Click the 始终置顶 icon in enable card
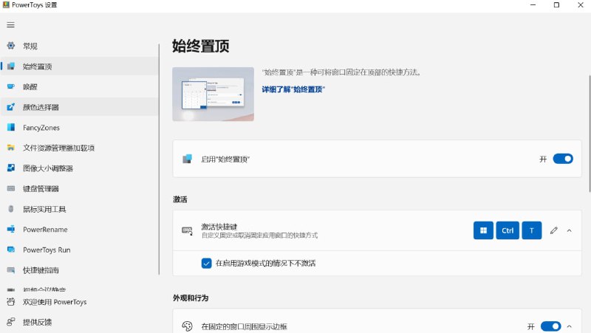 [x=187, y=159]
